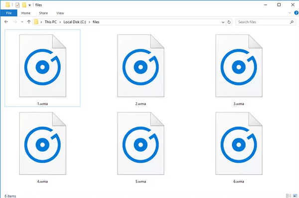Click the Help question mark icon
Image resolution: width=299 pixels, height=198 pixels.
[296, 13]
